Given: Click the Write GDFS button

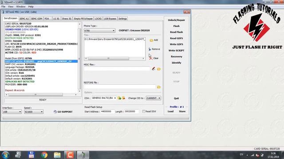Looking at the screenshot, I should (x=176, y=44).
